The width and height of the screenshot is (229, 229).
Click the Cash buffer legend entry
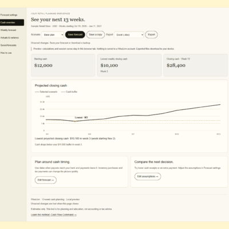(69, 92)
